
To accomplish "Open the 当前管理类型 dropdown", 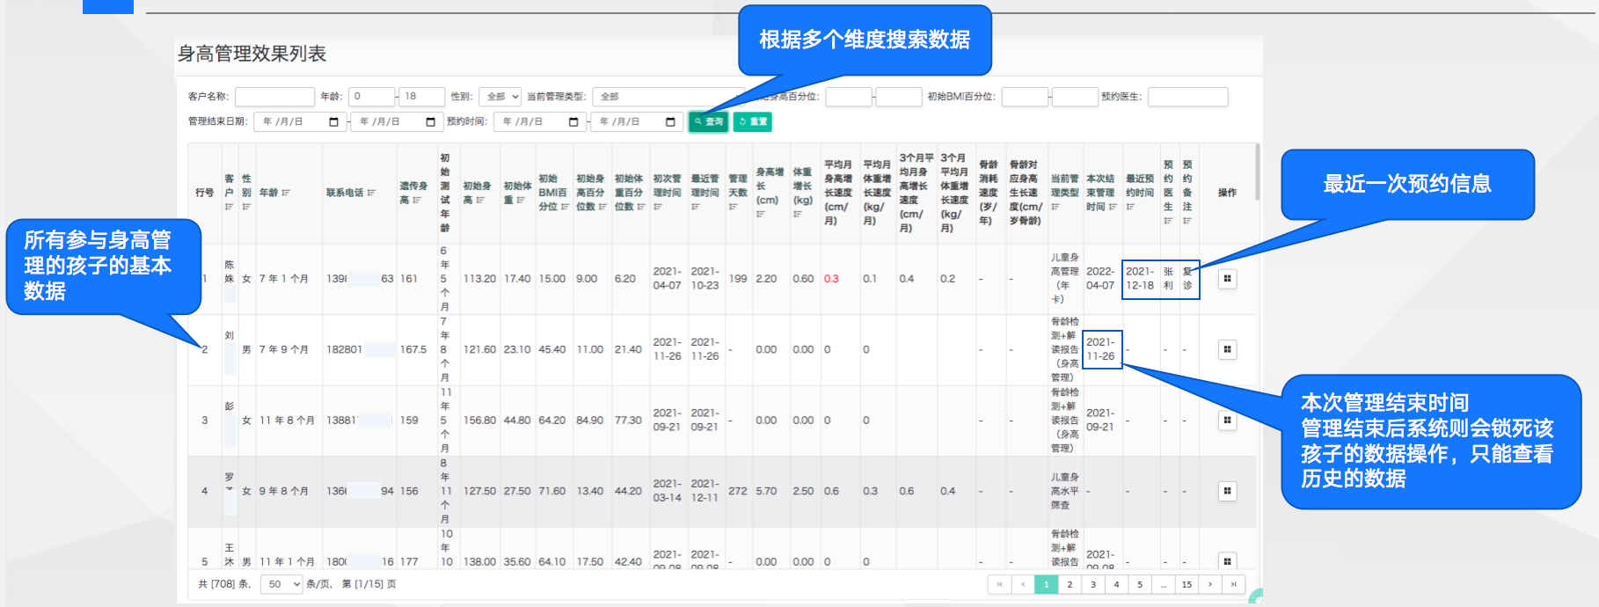I will (x=668, y=97).
